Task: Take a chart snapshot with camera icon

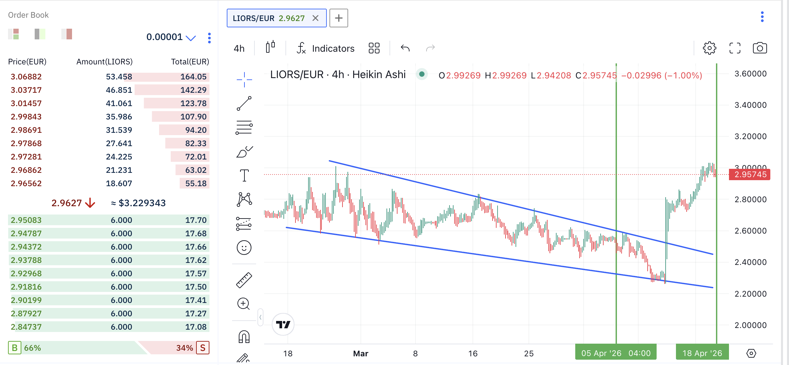Action: (760, 48)
